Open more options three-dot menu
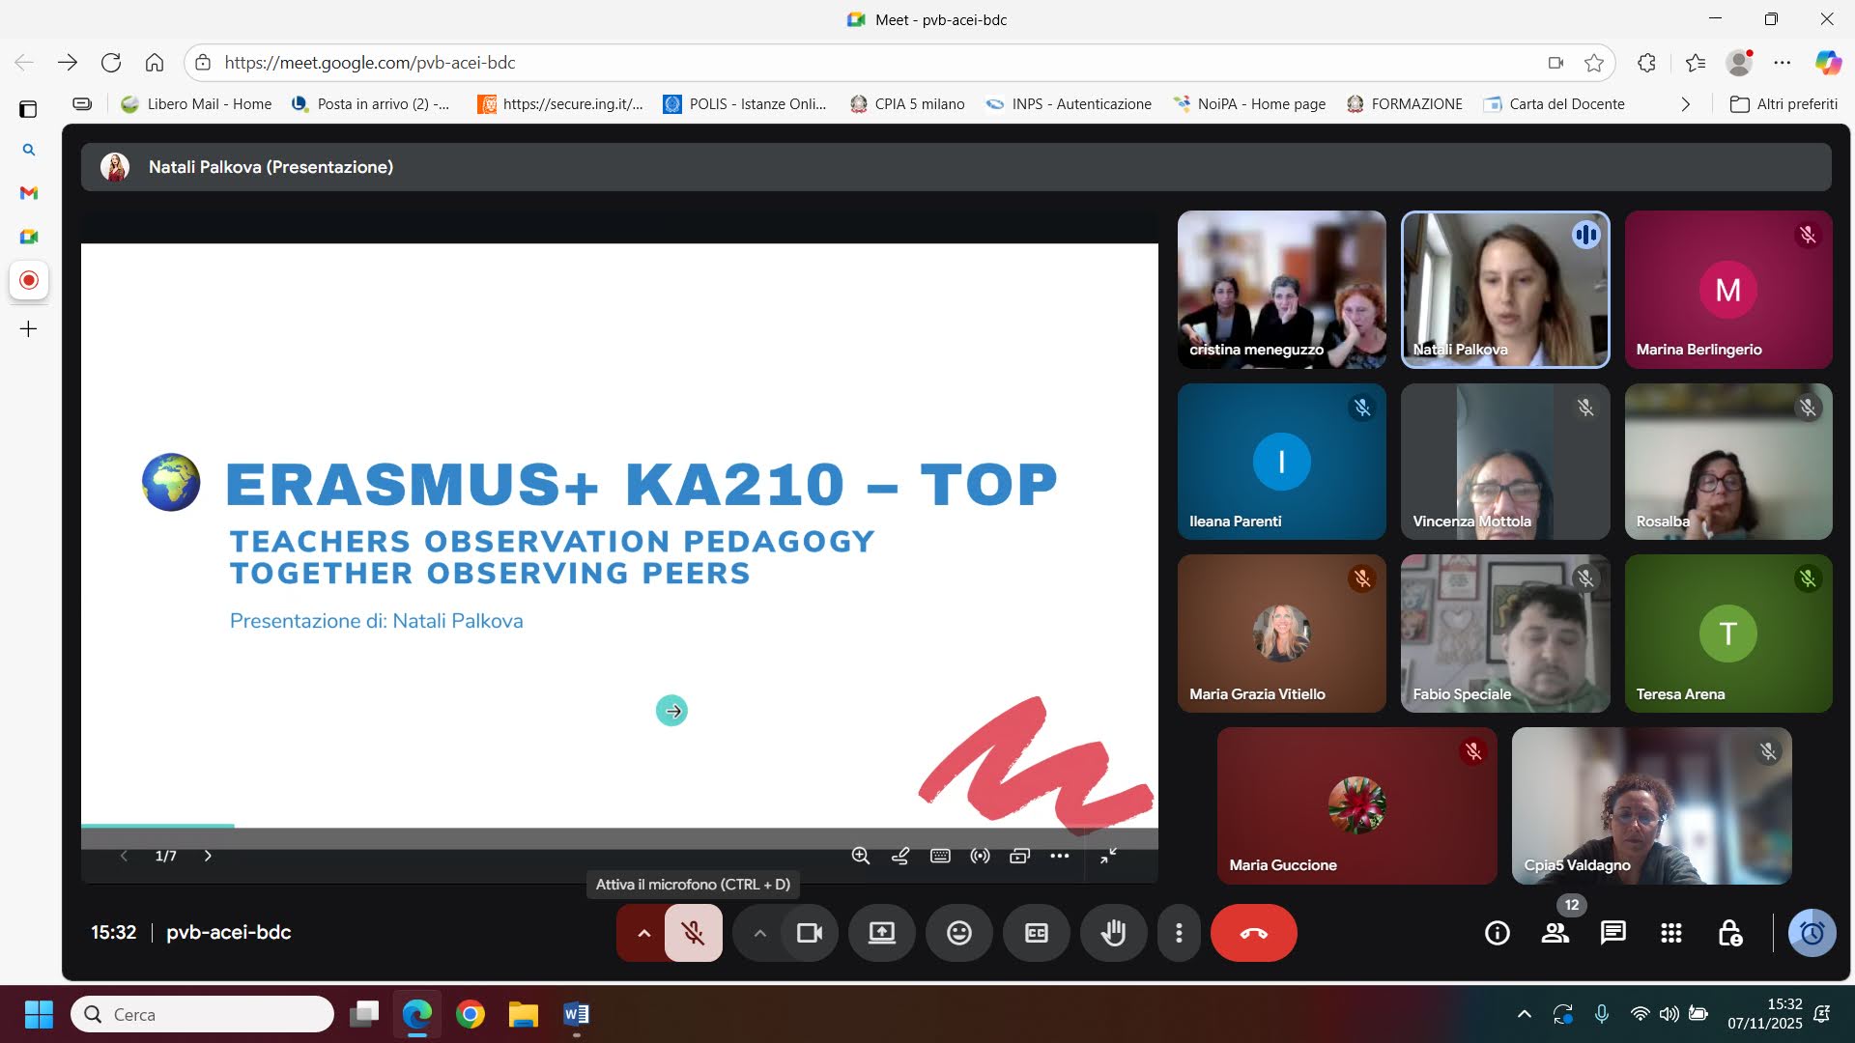The image size is (1855, 1043). click(x=1178, y=933)
